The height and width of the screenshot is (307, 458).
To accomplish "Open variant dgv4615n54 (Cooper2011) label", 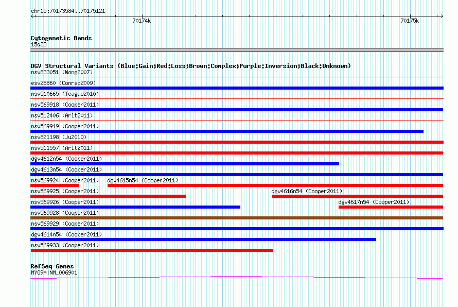I will click(143, 180).
